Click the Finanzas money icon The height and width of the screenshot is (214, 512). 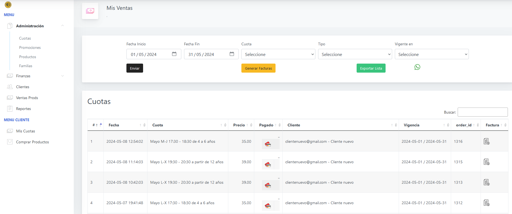click(10, 76)
